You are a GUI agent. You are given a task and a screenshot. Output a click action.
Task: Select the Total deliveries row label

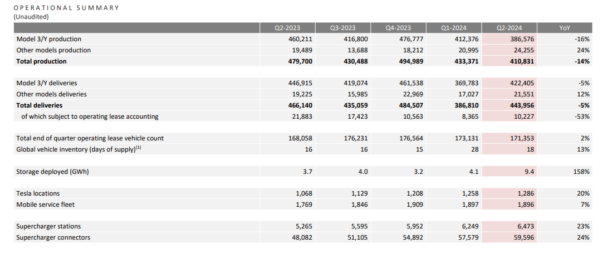39,105
